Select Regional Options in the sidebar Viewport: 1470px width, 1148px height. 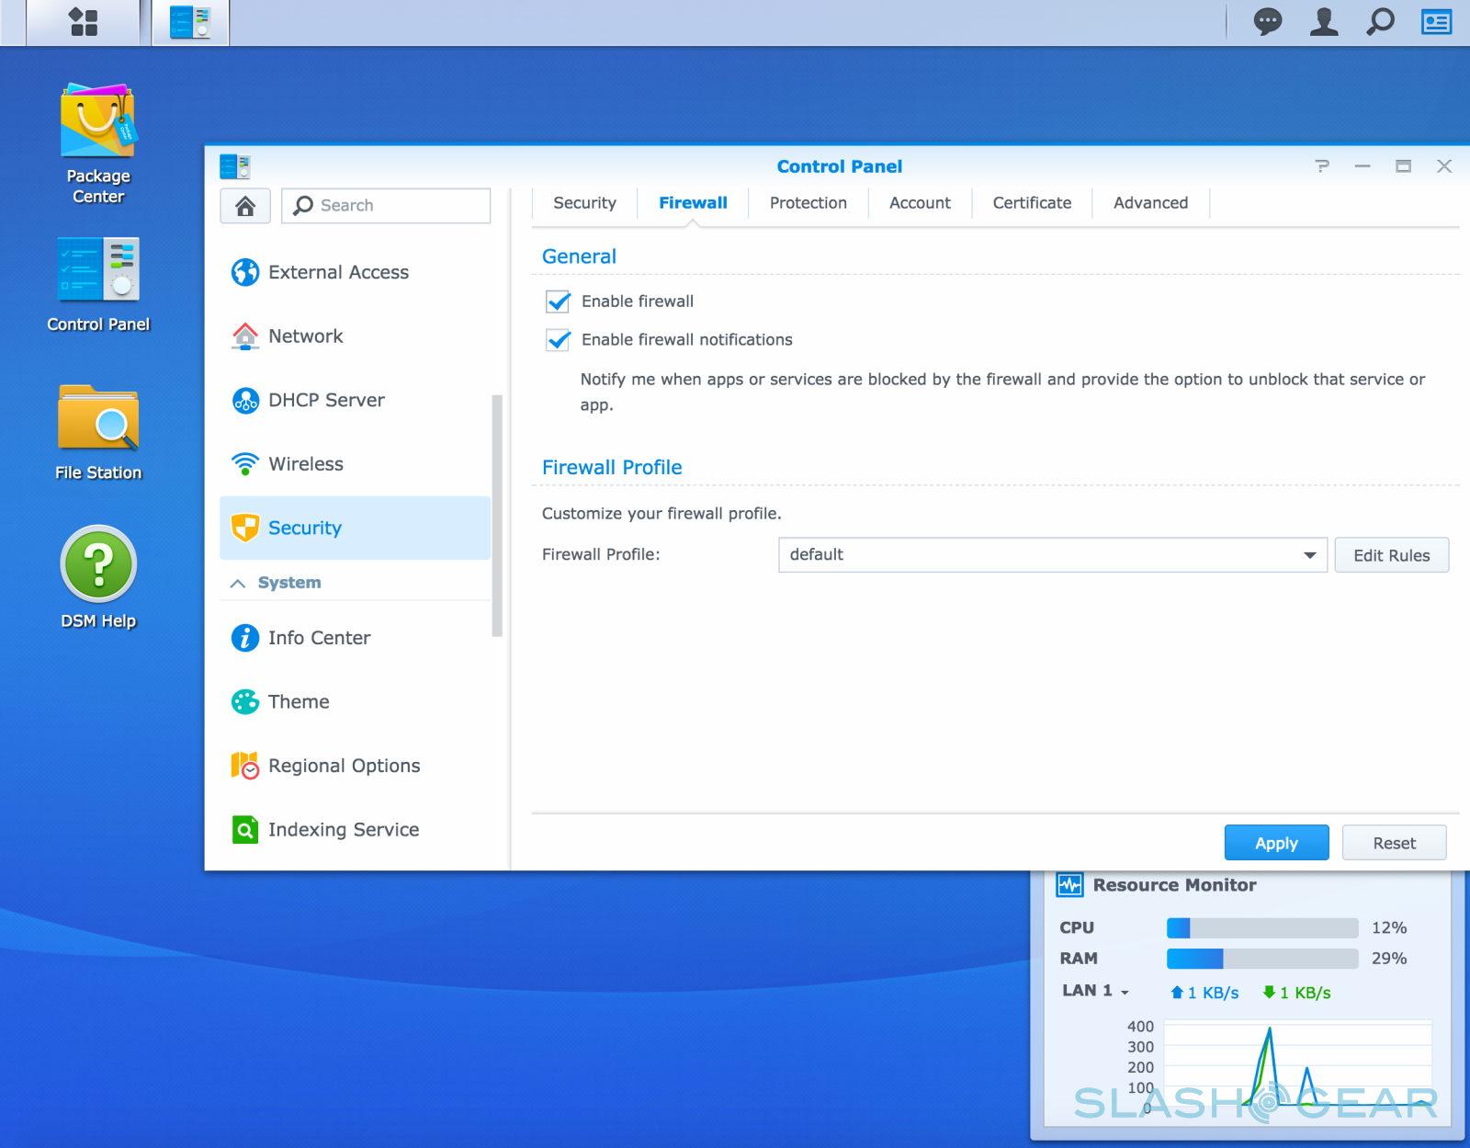point(344,766)
